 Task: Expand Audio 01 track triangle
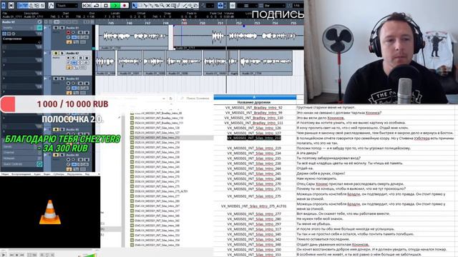(x=45, y=28)
